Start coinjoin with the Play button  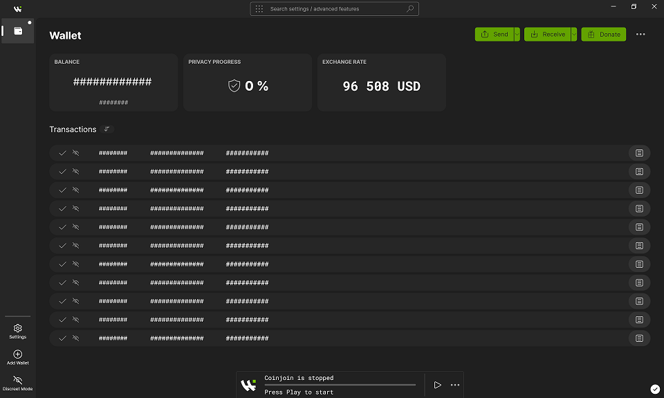437,385
